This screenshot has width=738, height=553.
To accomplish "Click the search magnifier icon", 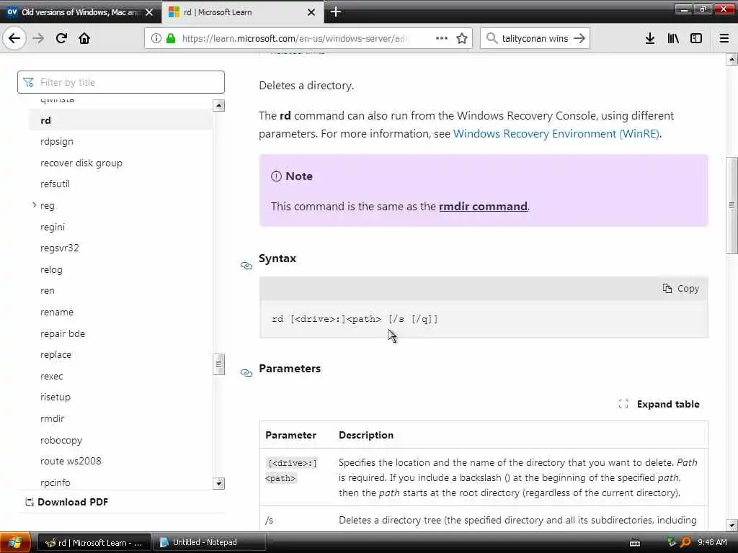I will 492,38.
